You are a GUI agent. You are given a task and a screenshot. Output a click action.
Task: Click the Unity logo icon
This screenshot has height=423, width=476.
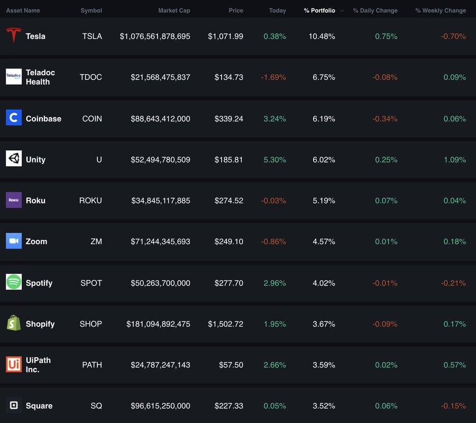click(14, 158)
